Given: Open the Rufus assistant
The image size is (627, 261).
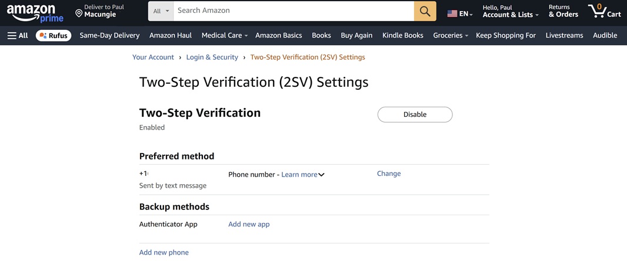Looking at the screenshot, I should [x=53, y=35].
